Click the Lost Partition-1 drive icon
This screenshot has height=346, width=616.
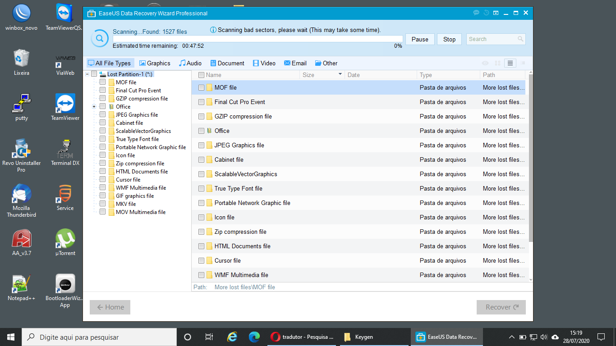click(x=102, y=74)
